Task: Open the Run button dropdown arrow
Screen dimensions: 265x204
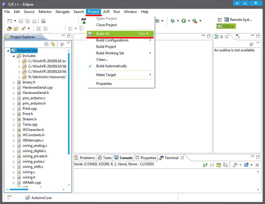Action: (189, 21)
